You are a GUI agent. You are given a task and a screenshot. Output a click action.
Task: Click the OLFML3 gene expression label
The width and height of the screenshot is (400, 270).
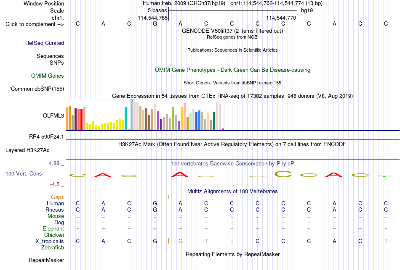tap(53, 116)
